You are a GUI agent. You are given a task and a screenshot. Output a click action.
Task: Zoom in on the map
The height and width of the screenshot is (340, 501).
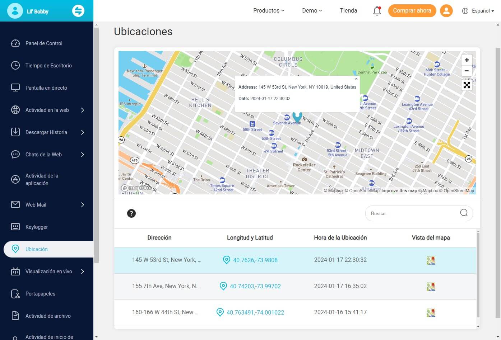click(x=467, y=60)
